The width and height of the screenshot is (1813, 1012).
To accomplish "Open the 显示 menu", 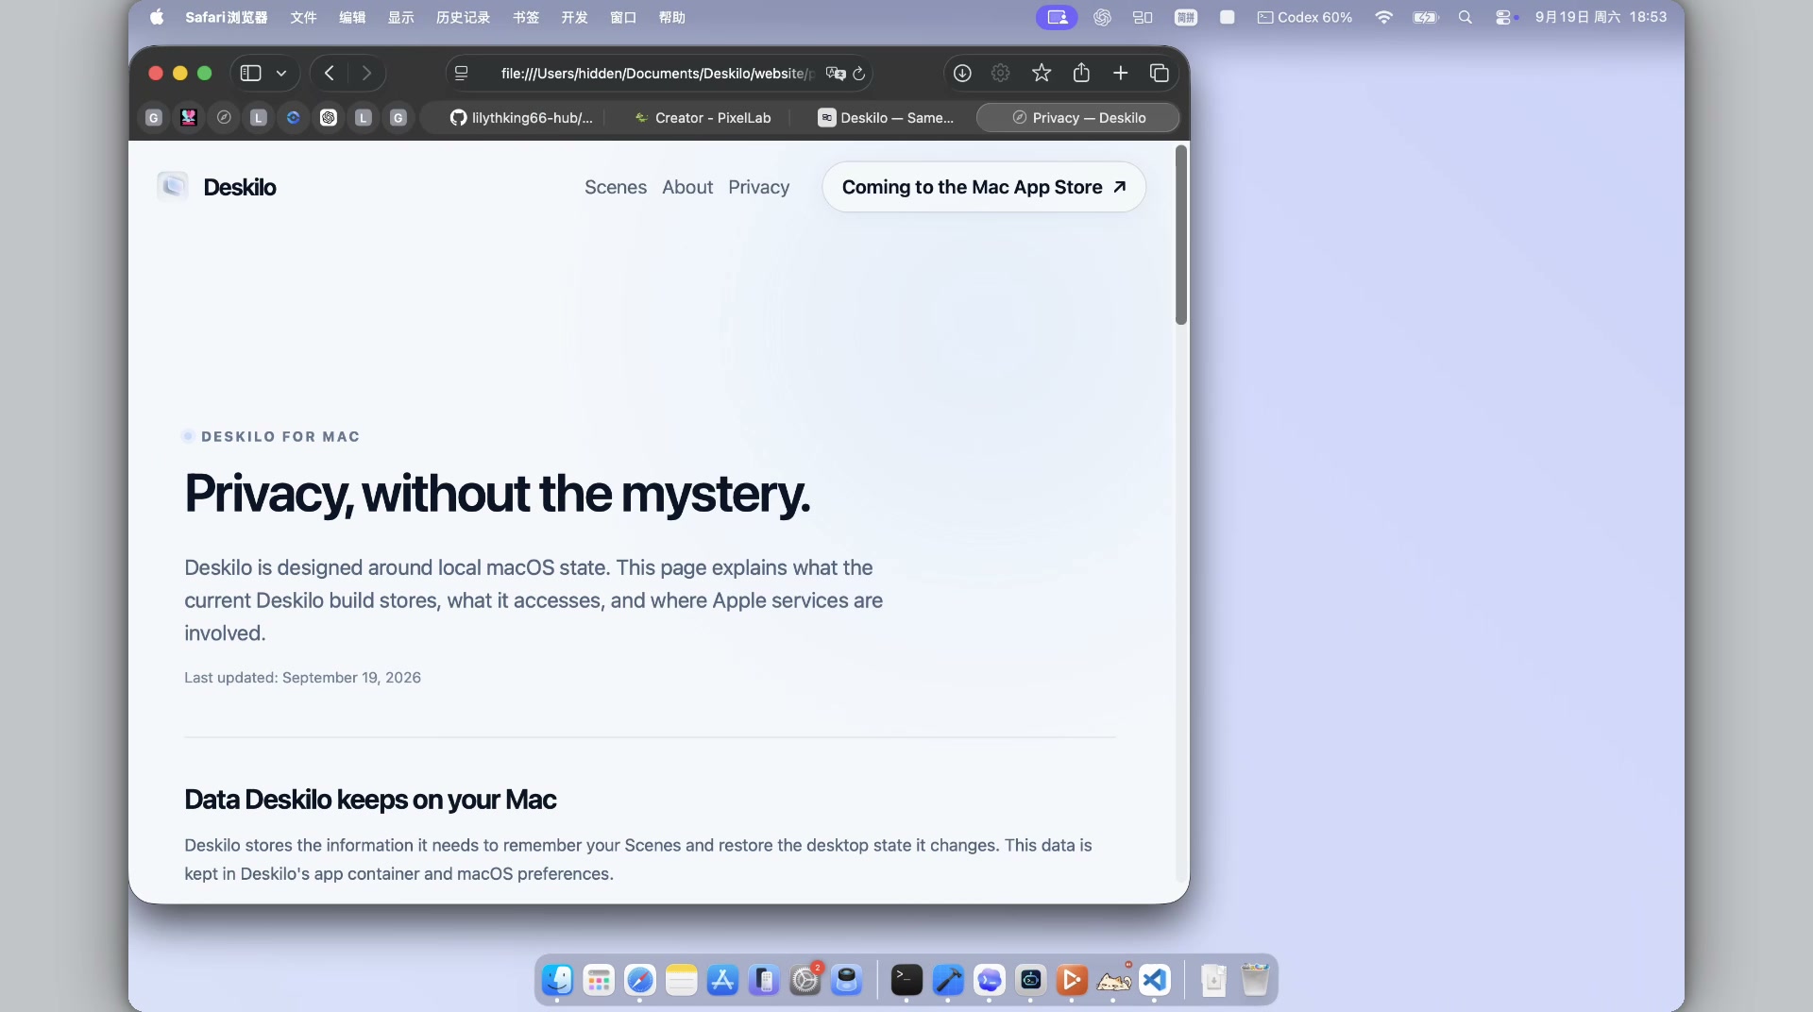I will [401, 17].
